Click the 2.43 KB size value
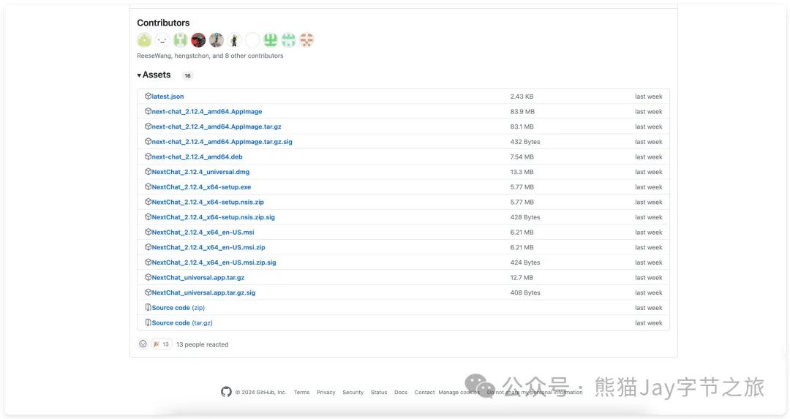The width and height of the screenshot is (790, 419). coord(522,97)
